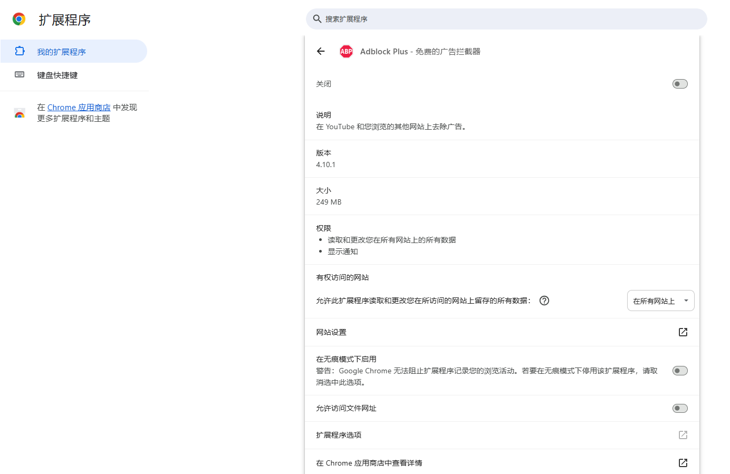The width and height of the screenshot is (730, 474).
Task: Click the Adblock Plus - 免费的广告拦截器 title
Action: [x=420, y=52]
